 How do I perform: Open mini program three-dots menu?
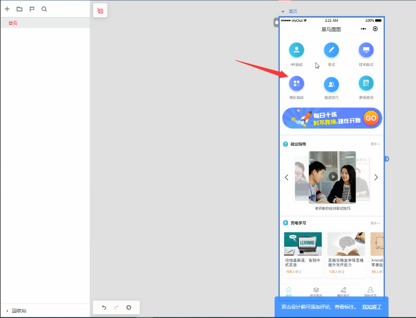(364, 29)
